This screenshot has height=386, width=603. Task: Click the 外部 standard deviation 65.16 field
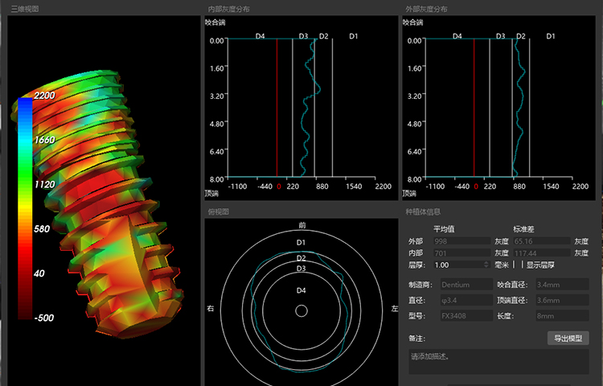click(540, 240)
